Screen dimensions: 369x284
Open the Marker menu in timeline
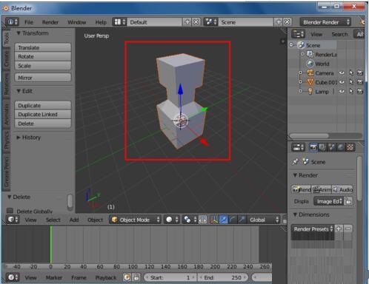click(54, 277)
